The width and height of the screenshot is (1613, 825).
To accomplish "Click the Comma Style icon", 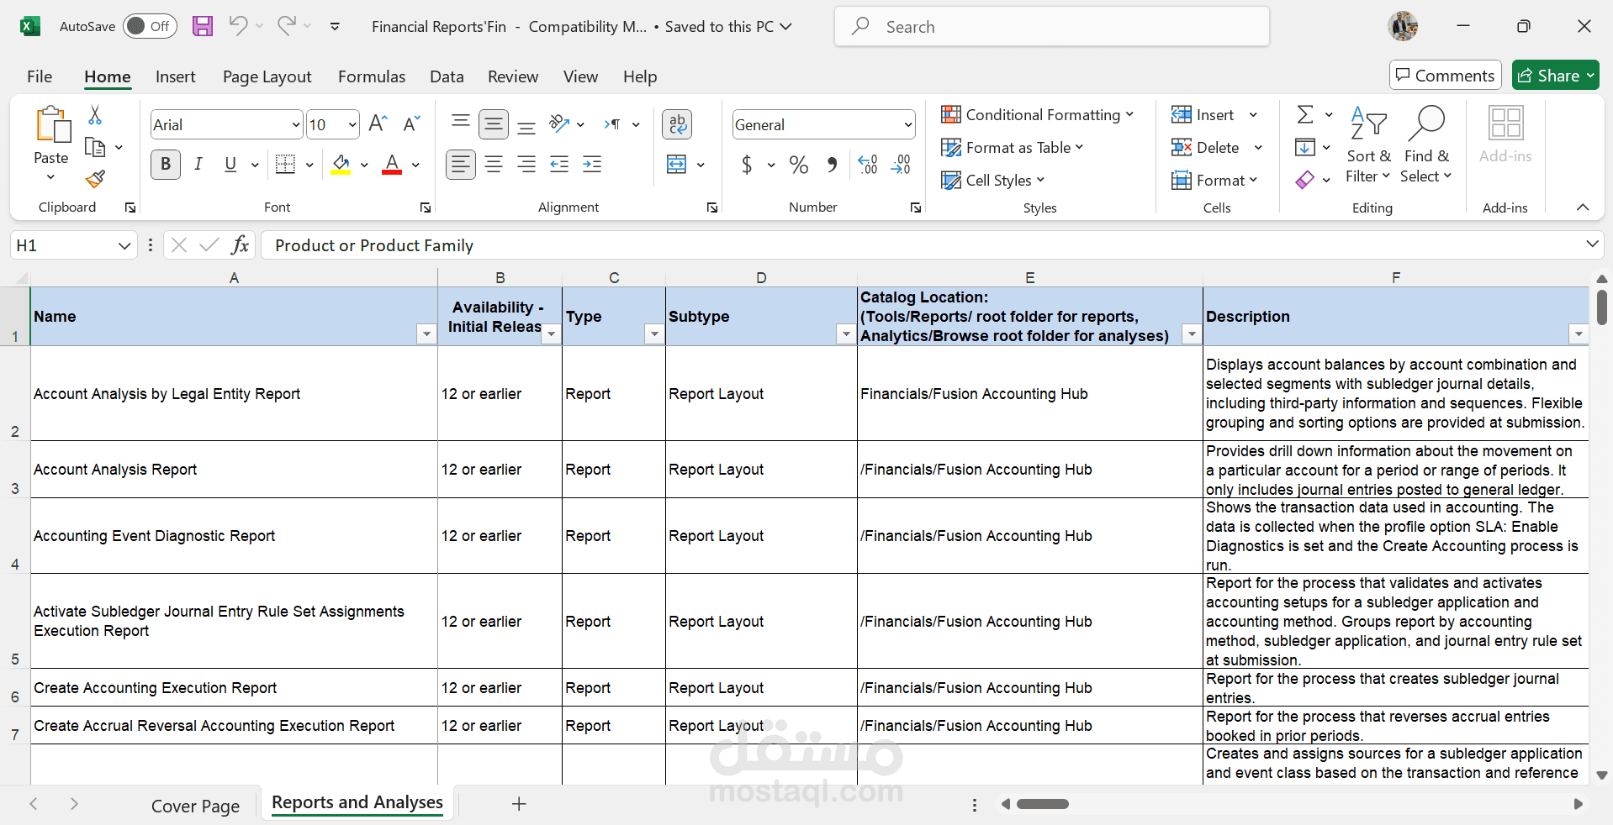I will [x=832, y=165].
